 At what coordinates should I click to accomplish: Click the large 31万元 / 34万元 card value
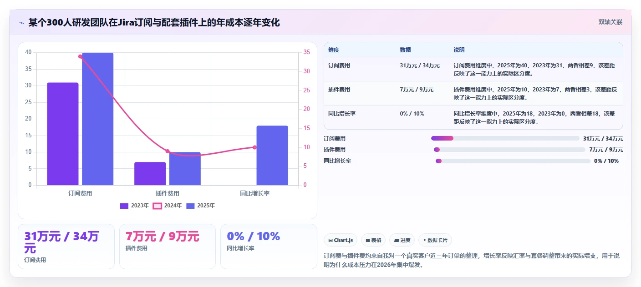click(x=61, y=242)
